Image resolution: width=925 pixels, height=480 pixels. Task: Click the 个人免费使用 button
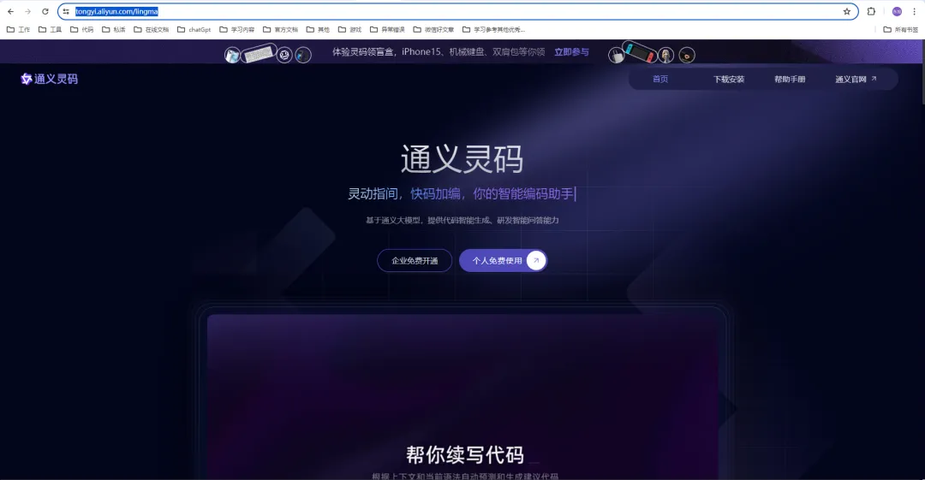504,261
